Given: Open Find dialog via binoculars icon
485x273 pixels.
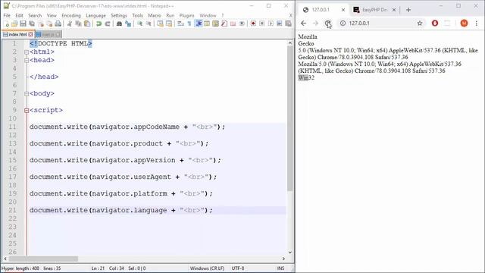Looking at the screenshot, I should pos(119,24).
